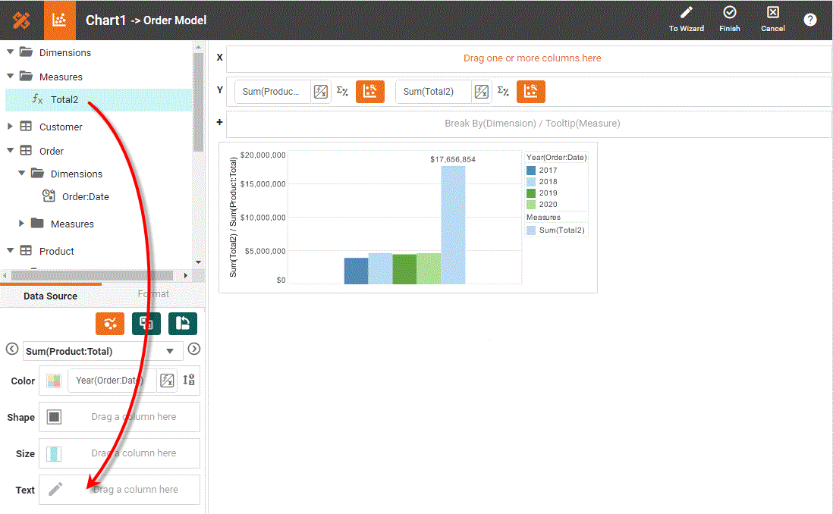The height and width of the screenshot is (514, 833).
Task: Expand the Customer table node
Action: pyautogui.click(x=11, y=127)
